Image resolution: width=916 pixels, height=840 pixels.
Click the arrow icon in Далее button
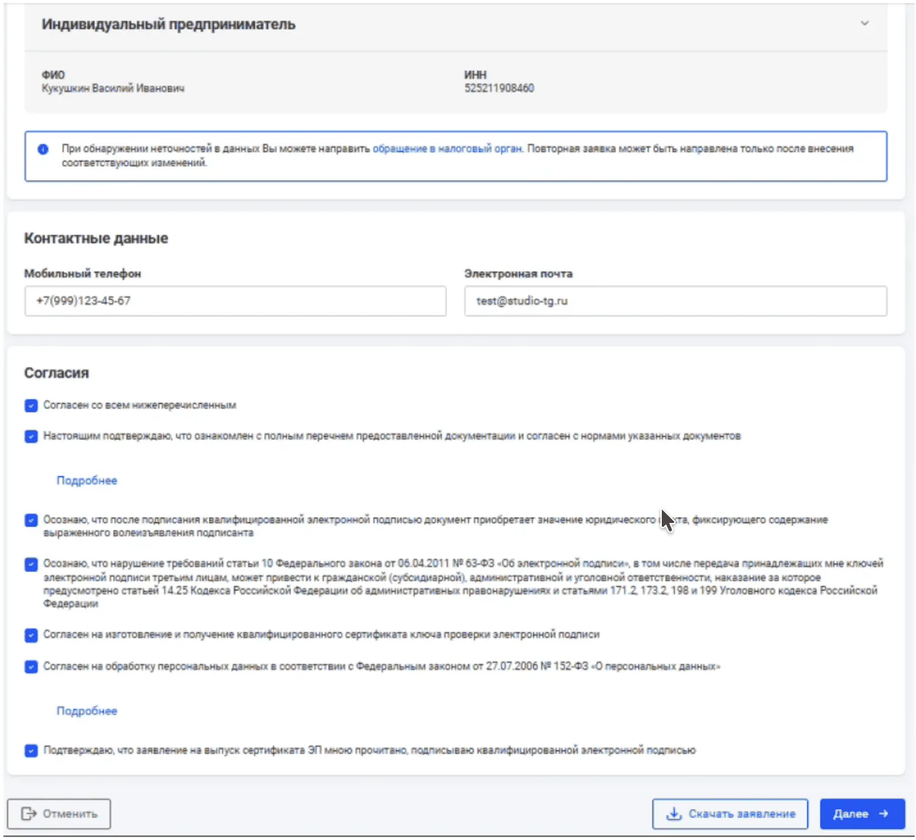coord(884,814)
